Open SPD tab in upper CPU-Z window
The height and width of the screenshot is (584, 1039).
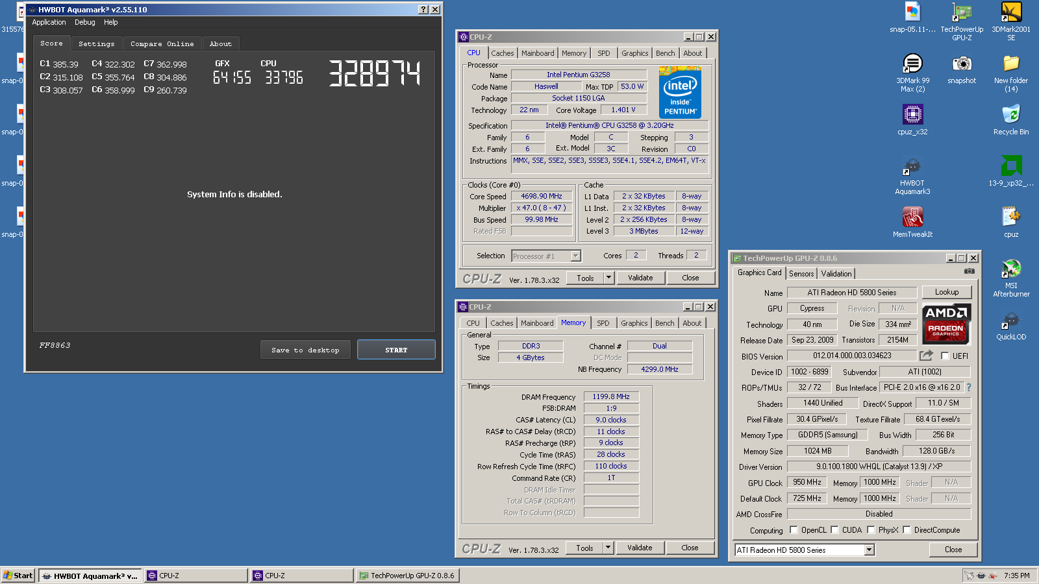click(x=603, y=53)
